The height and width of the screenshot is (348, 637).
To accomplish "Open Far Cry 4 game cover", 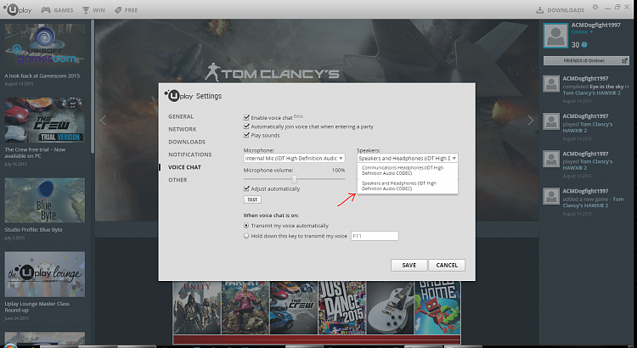I will click(x=245, y=308).
